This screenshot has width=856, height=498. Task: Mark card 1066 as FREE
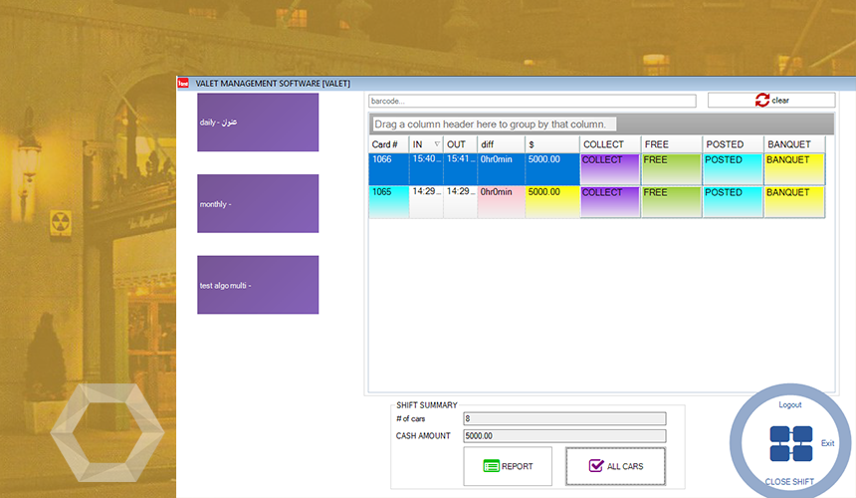[x=671, y=168]
